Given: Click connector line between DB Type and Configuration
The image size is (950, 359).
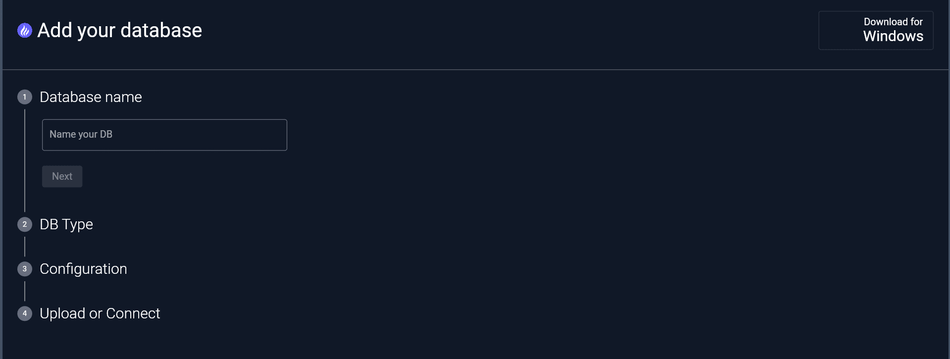Looking at the screenshot, I should coord(25,247).
